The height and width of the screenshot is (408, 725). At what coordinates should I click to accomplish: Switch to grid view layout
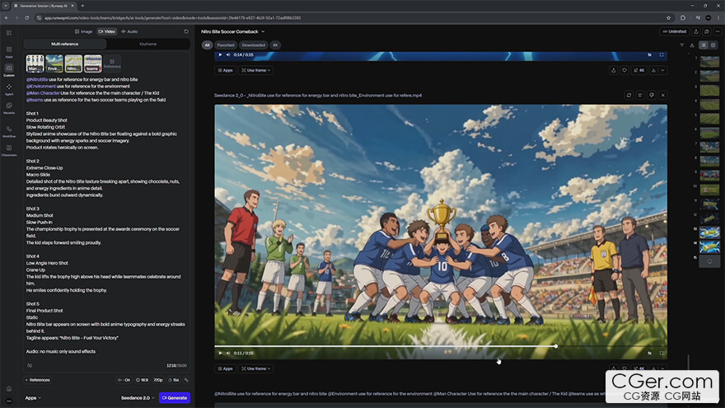coord(713,45)
